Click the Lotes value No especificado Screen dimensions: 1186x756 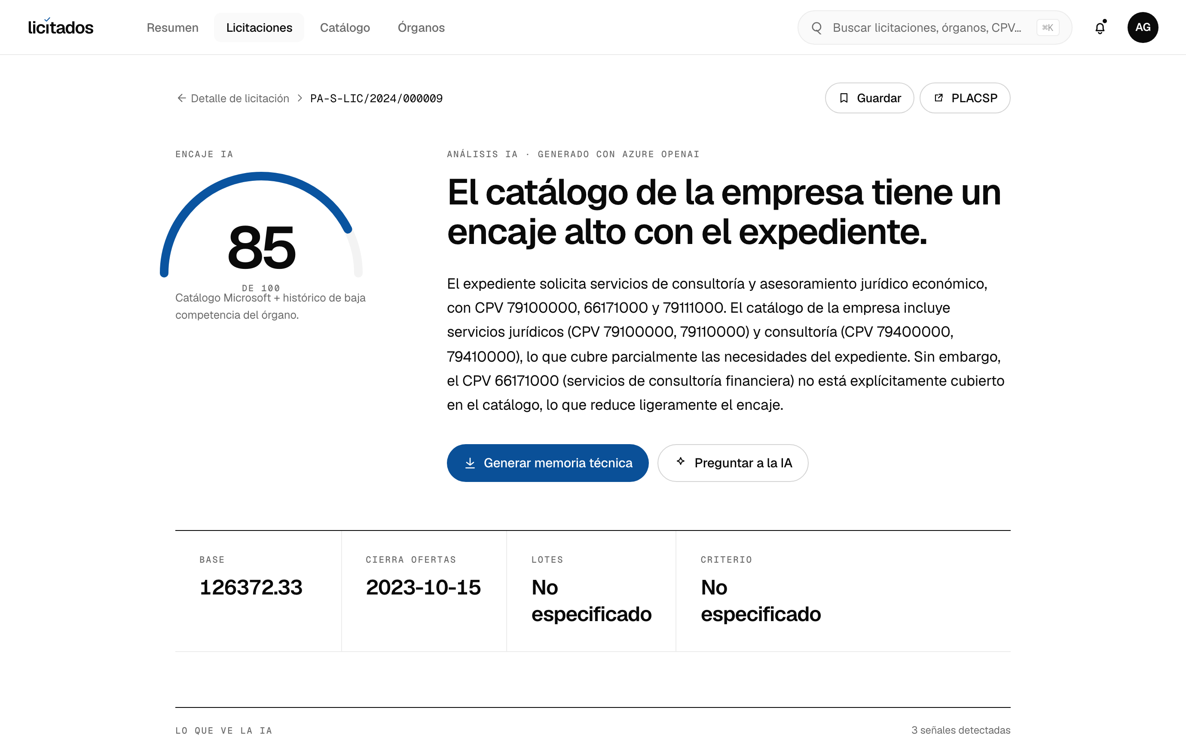coord(592,601)
